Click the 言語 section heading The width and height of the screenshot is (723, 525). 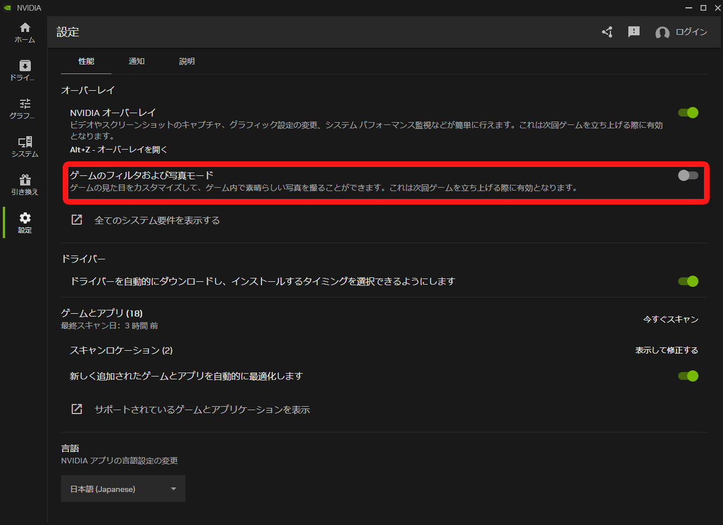click(70, 448)
